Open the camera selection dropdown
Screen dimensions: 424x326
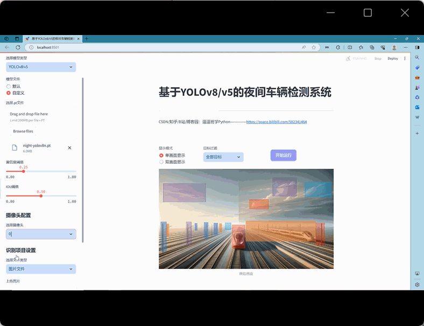[41, 234]
